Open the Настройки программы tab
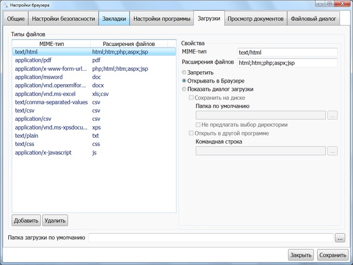Image resolution: width=353 pixels, height=265 pixels. pyautogui.click(x=162, y=19)
